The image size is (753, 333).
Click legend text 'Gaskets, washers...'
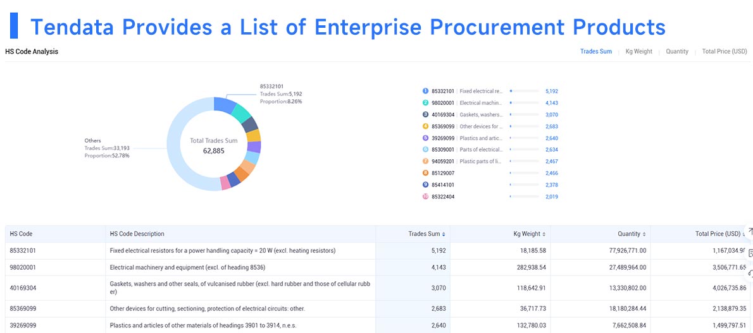tap(481, 114)
